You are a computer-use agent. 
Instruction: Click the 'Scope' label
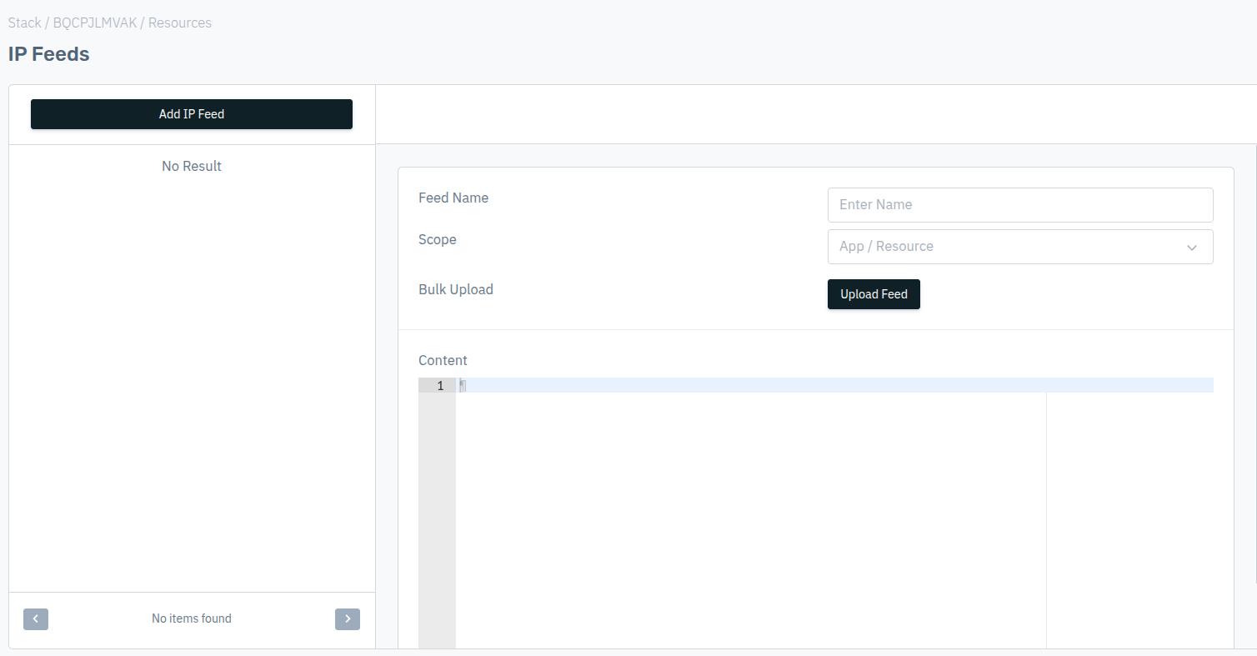[438, 239]
